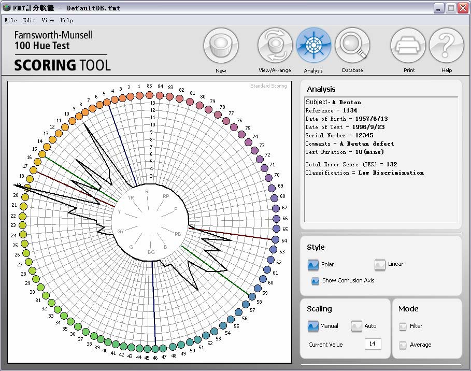Open the File menu
471x371 pixels.
pyautogui.click(x=10, y=21)
